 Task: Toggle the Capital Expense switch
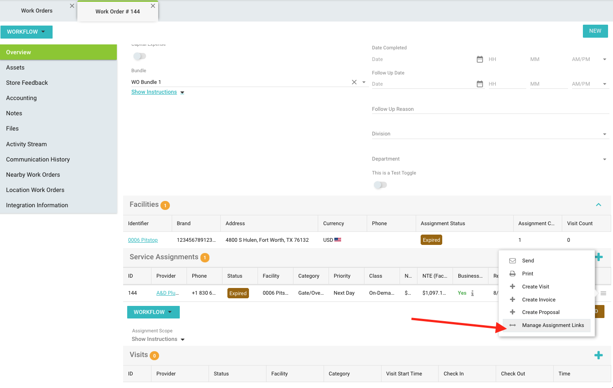point(140,56)
